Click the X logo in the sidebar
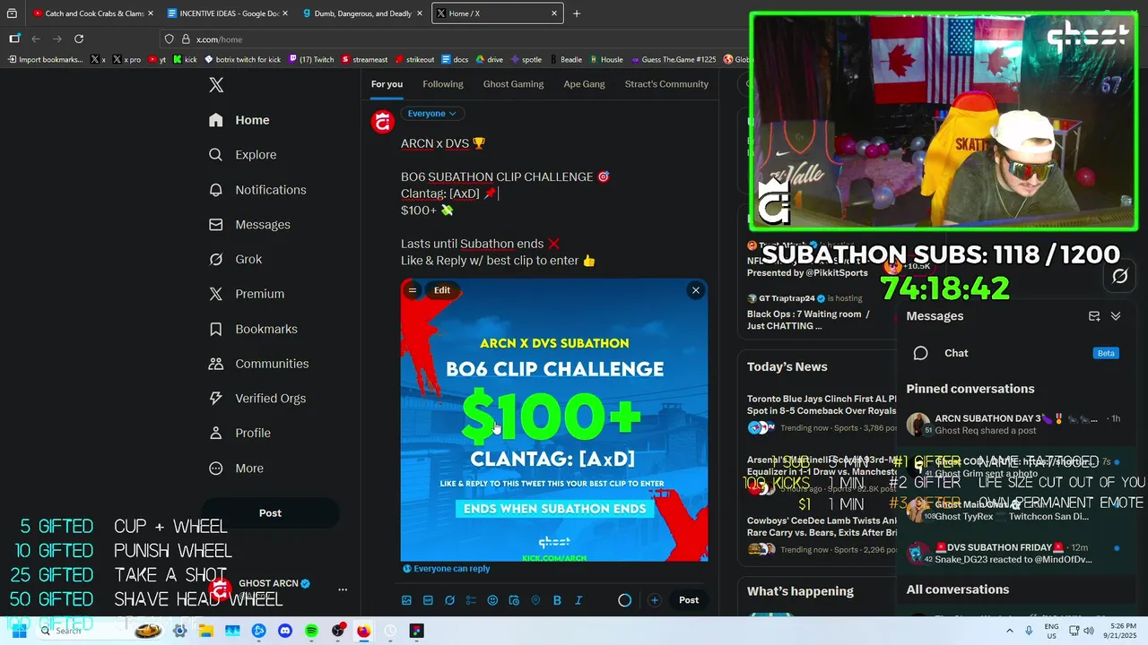This screenshot has height=645, width=1148. click(216, 85)
